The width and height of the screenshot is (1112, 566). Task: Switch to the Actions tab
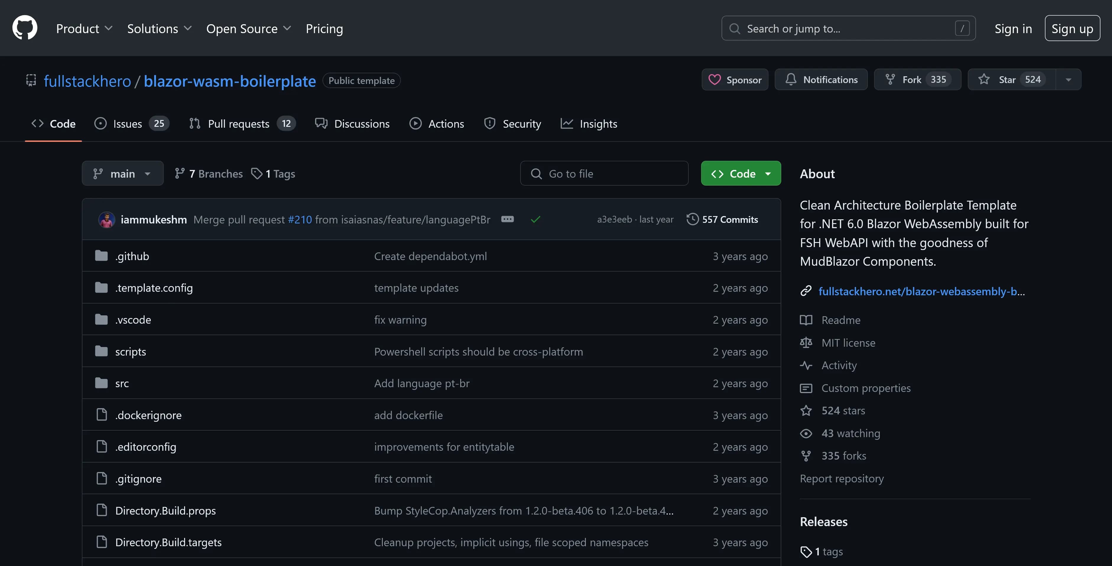436,124
